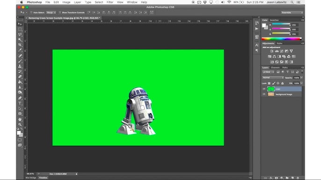The width and height of the screenshot is (321, 180).
Task: Open the Fill slider dropdown arrow
Action: pyautogui.click(x=301, y=83)
